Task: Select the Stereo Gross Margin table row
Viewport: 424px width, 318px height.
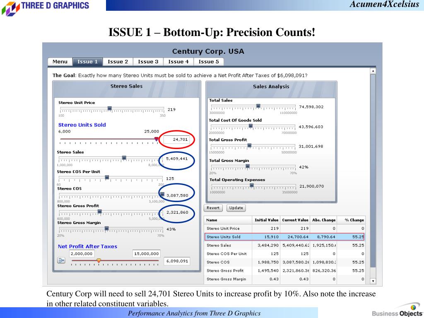Action: (x=284, y=279)
